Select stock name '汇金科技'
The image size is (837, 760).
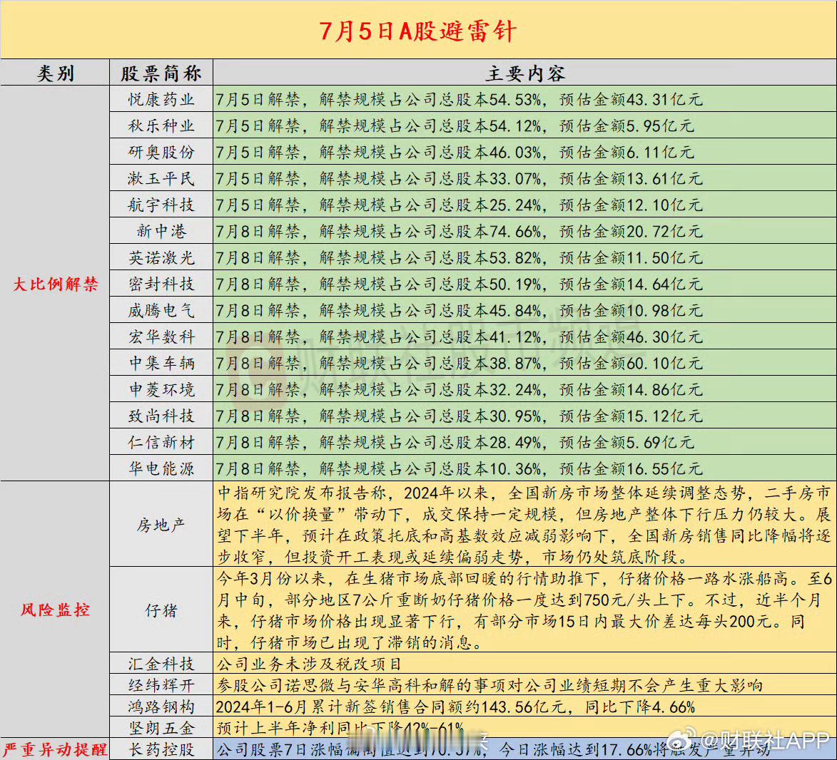point(161,664)
